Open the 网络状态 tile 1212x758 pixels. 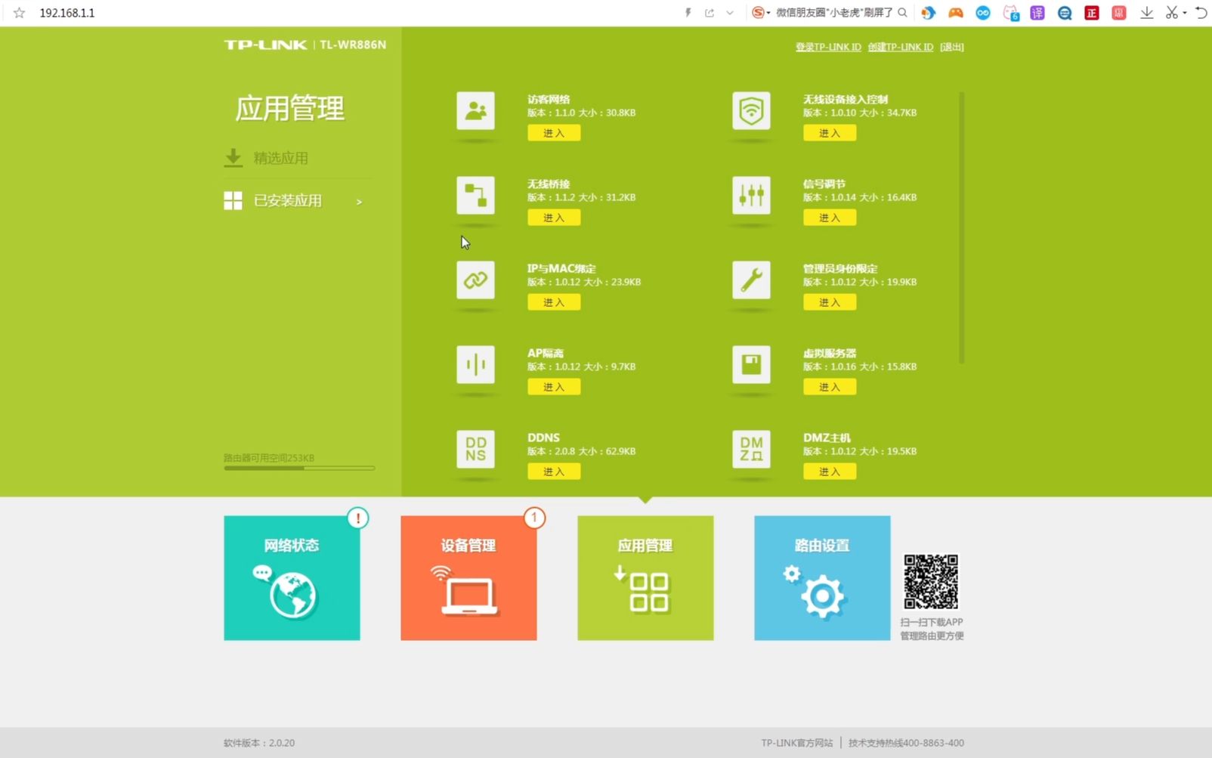[292, 578]
